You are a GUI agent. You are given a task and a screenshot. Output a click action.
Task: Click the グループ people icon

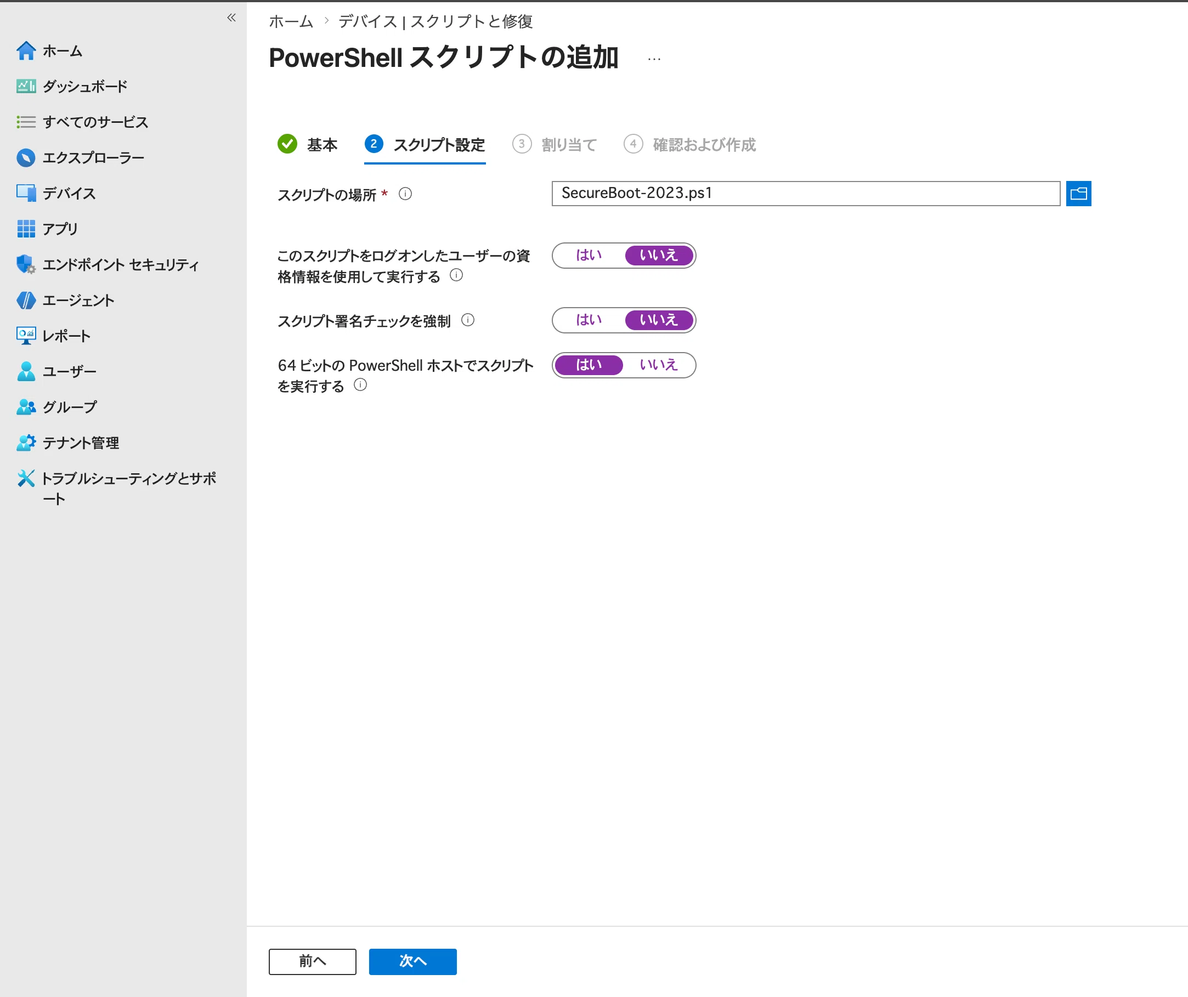click(x=26, y=407)
